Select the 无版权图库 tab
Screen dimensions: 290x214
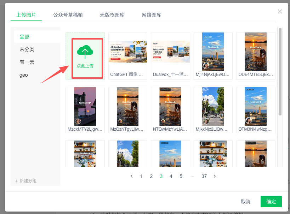coord(112,15)
